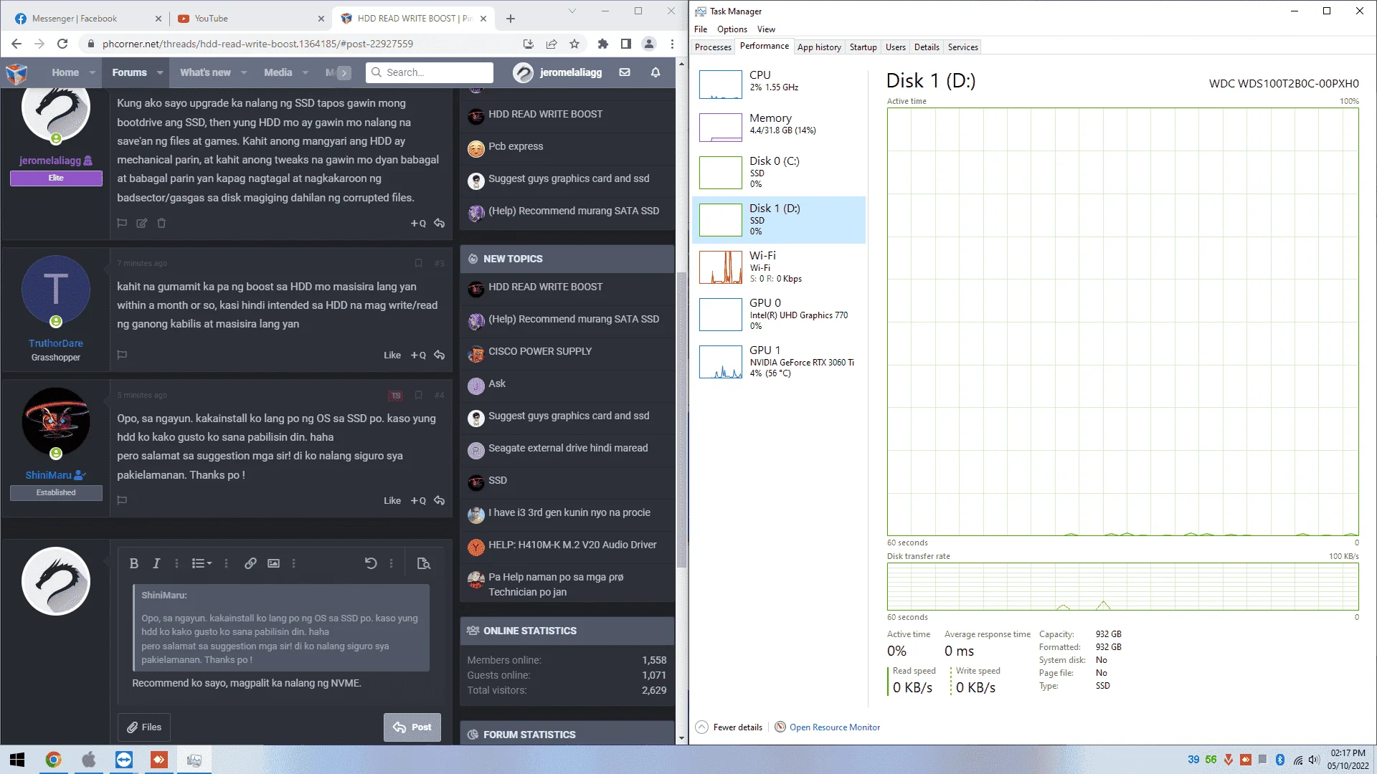Open list options in reply editor

point(202,563)
